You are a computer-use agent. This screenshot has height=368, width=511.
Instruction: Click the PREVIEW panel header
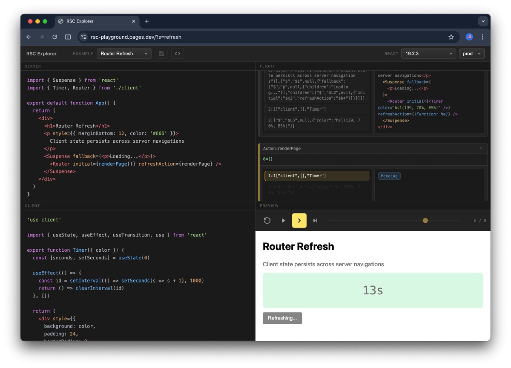269,206
